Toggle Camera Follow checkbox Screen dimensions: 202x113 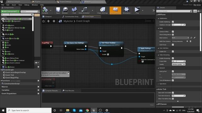173,31
